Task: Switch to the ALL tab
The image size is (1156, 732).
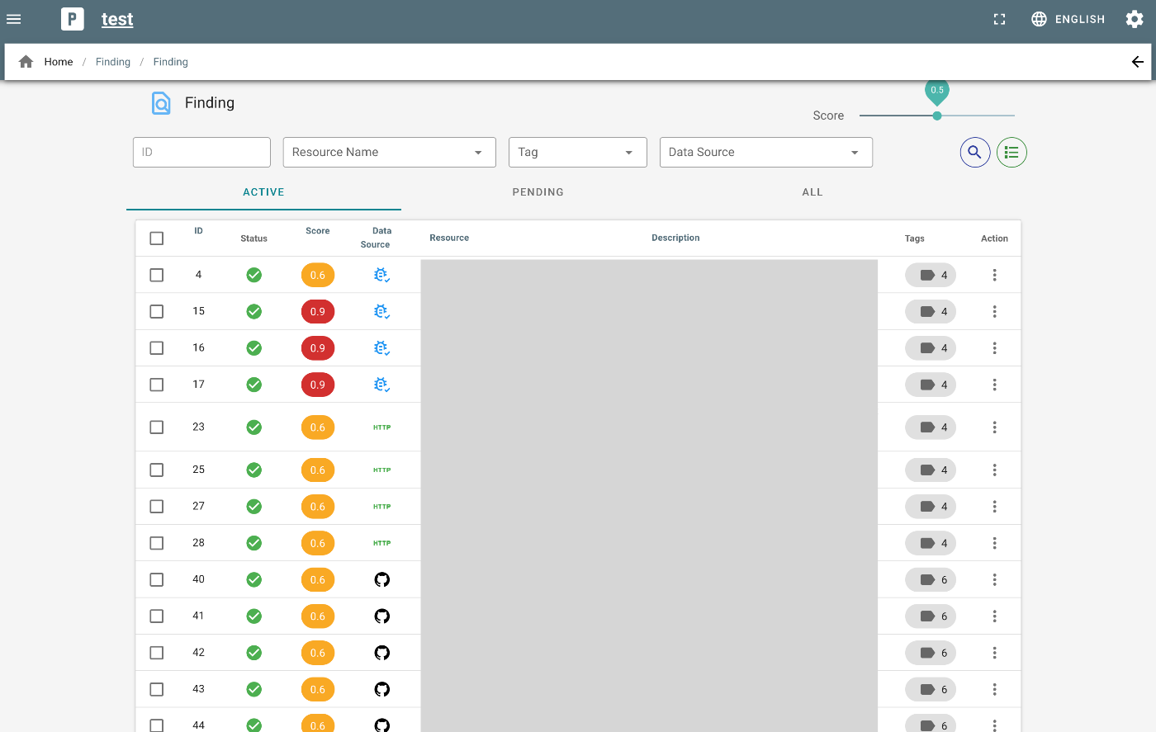Action: 813,192
